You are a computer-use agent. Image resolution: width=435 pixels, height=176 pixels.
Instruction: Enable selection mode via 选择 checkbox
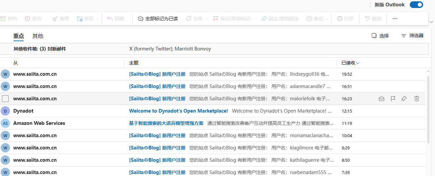[374, 36]
